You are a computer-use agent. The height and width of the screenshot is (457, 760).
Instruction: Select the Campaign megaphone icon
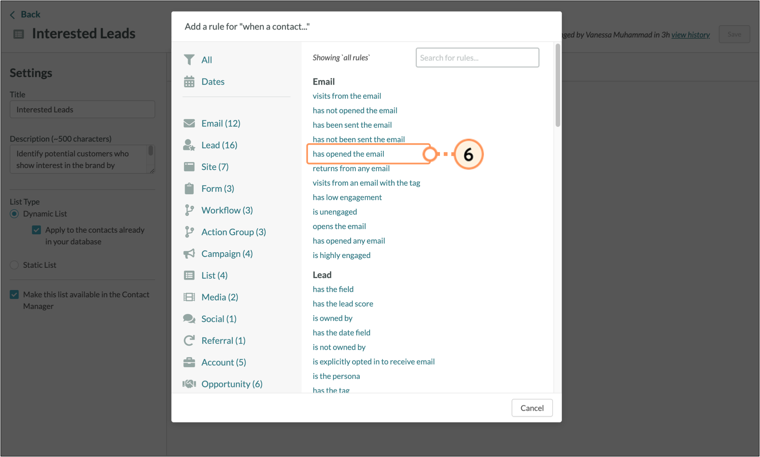point(189,254)
